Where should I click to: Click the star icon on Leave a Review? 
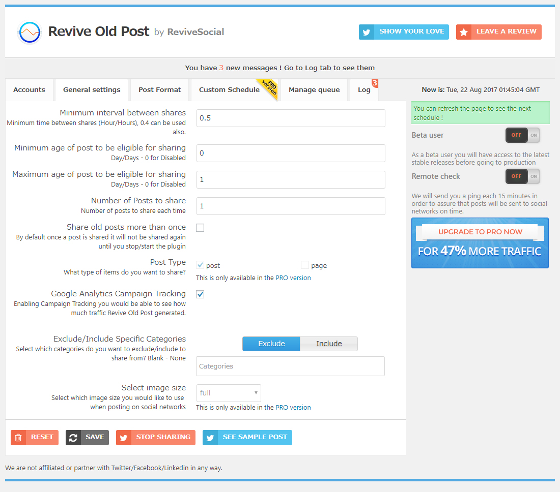tap(463, 32)
